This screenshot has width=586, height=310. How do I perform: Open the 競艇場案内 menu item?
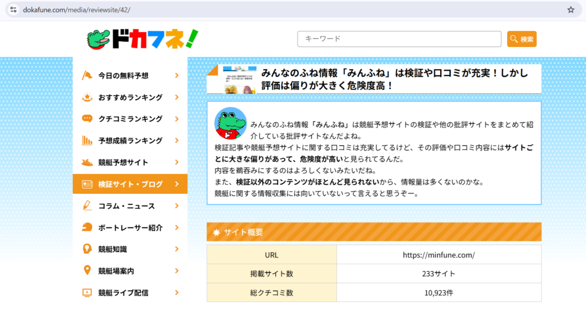click(x=130, y=271)
